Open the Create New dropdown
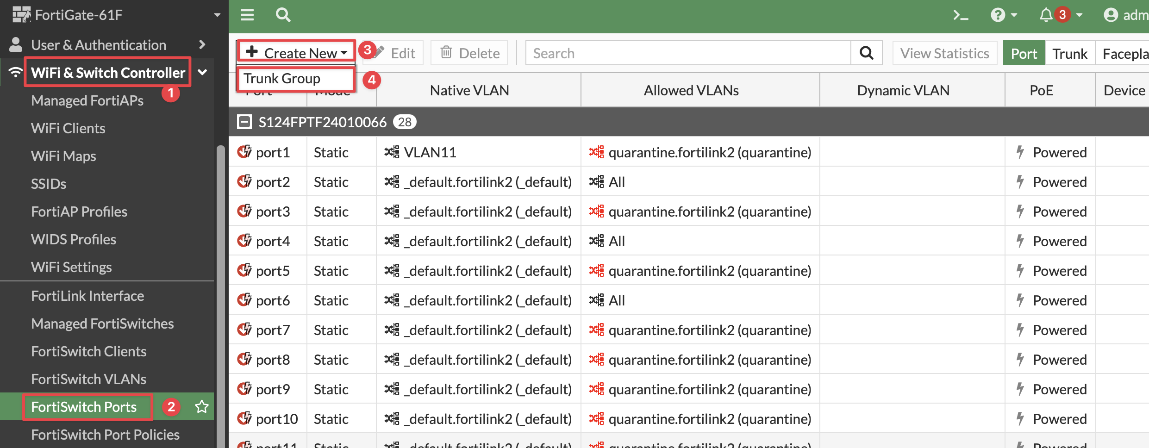The height and width of the screenshot is (448, 1149). click(296, 52)
